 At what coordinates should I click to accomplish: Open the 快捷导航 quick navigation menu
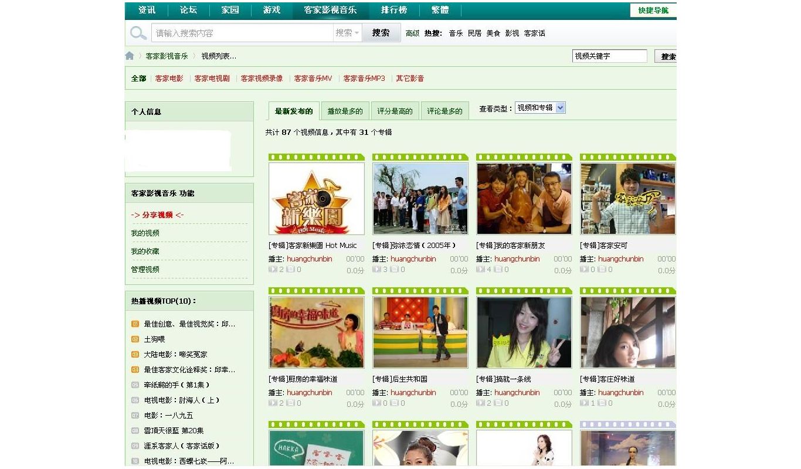click(653, 11)
